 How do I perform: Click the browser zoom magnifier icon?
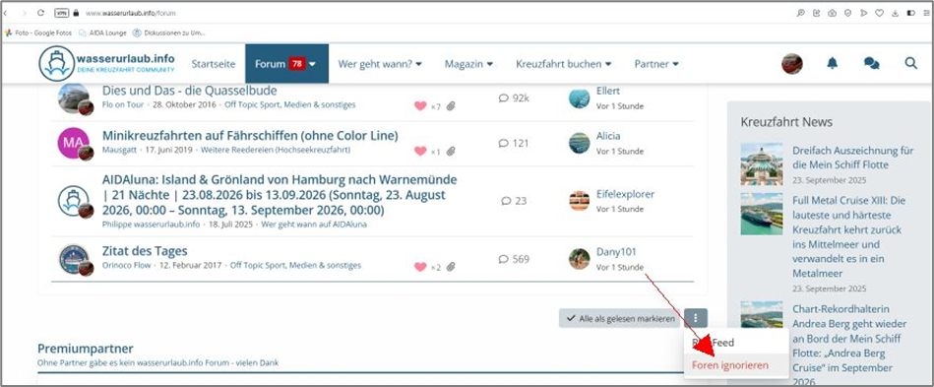point(800,13)
